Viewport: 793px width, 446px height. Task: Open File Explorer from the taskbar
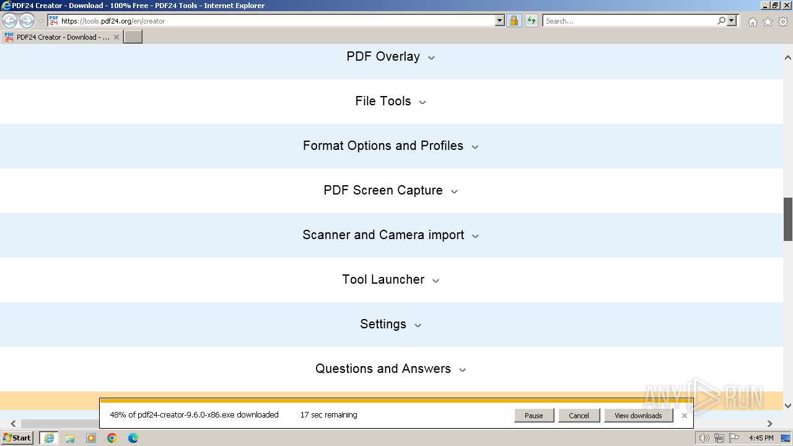tap(70, 438)
